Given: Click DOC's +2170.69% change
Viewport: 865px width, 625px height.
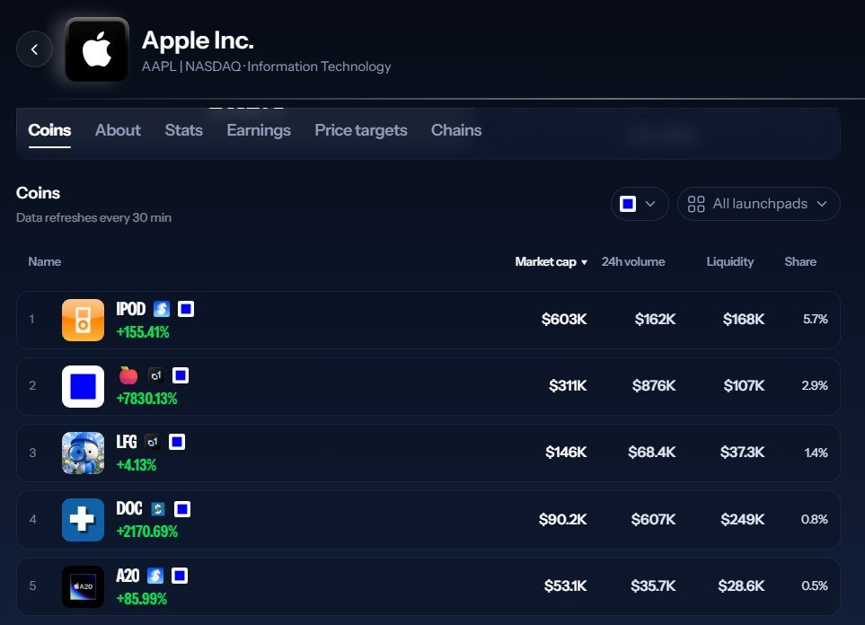Looking at the screenshot, I should tap(146, 532).
